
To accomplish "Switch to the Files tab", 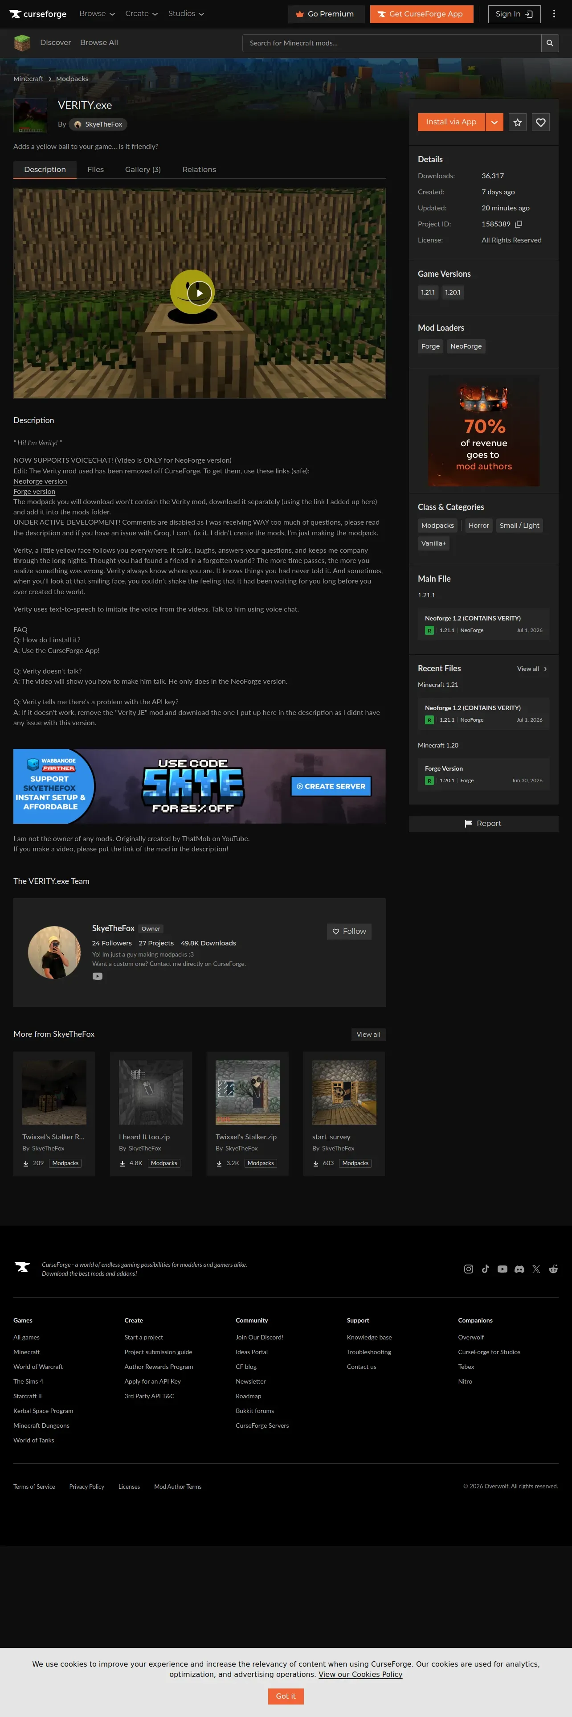I will [x=95, y=170].
